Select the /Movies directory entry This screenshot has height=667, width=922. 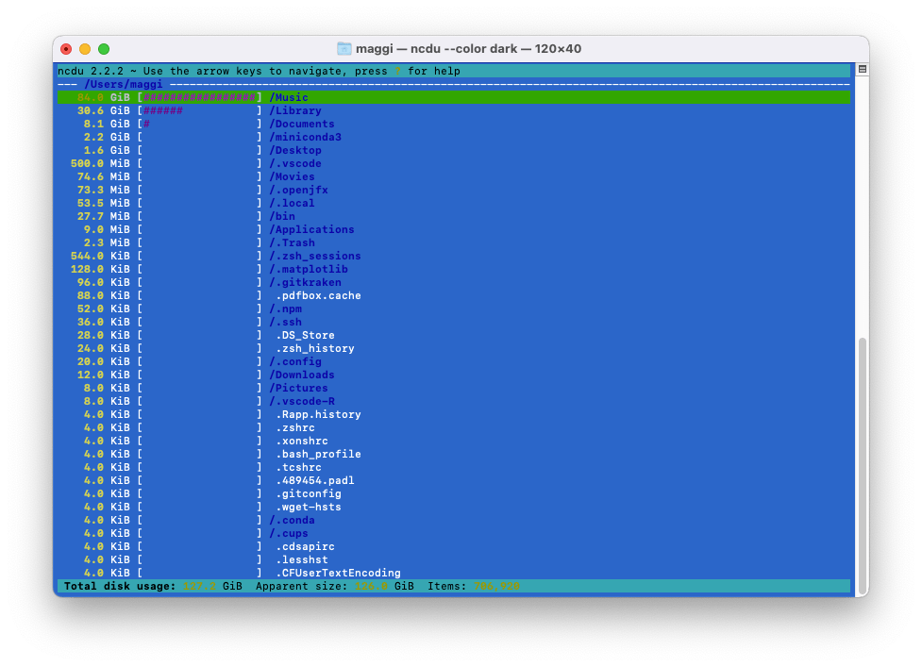[x=292, y=176]
